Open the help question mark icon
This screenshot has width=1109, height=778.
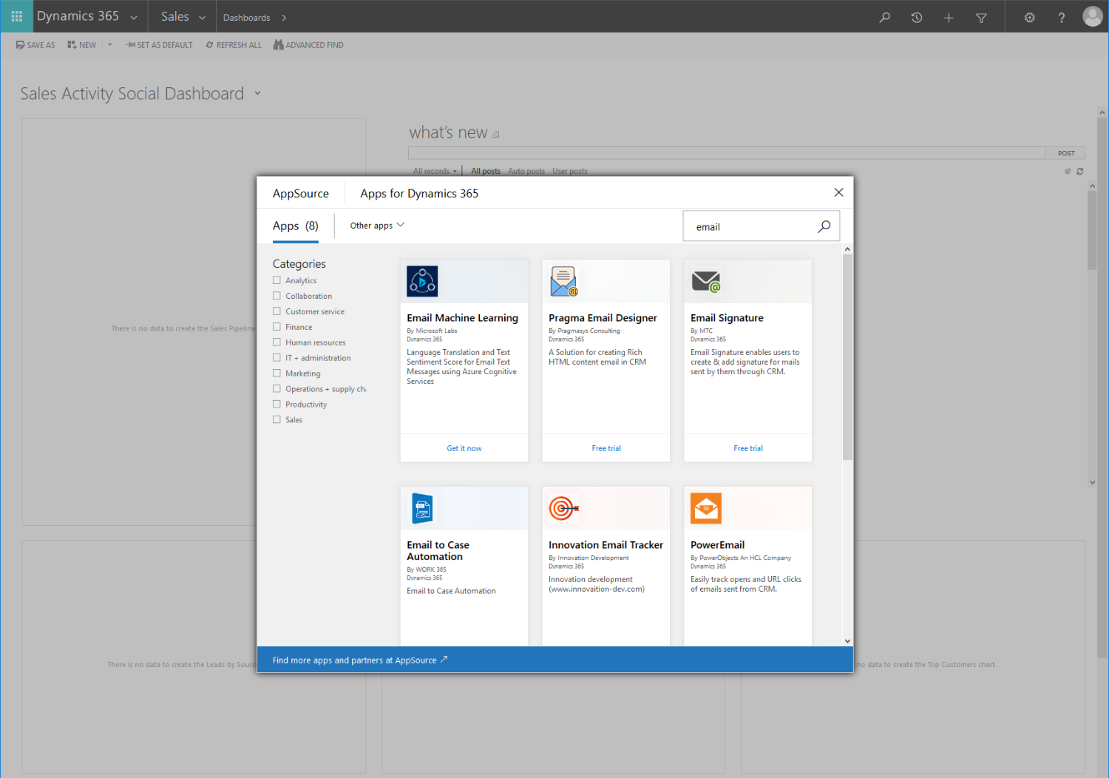(x=1062, y=17)
